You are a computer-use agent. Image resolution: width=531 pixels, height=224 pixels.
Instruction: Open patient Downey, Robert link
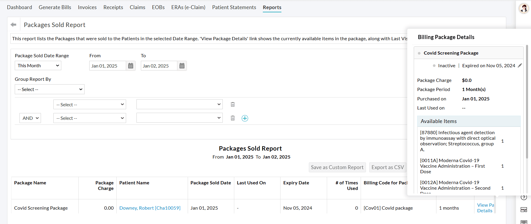150,208
